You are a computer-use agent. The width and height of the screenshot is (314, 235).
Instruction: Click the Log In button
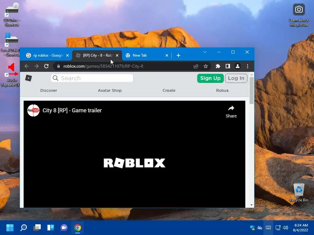(x=236, y=78)
